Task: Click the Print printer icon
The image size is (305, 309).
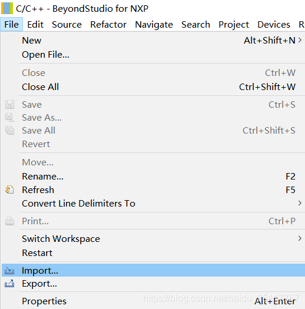Action: point(9,221)
